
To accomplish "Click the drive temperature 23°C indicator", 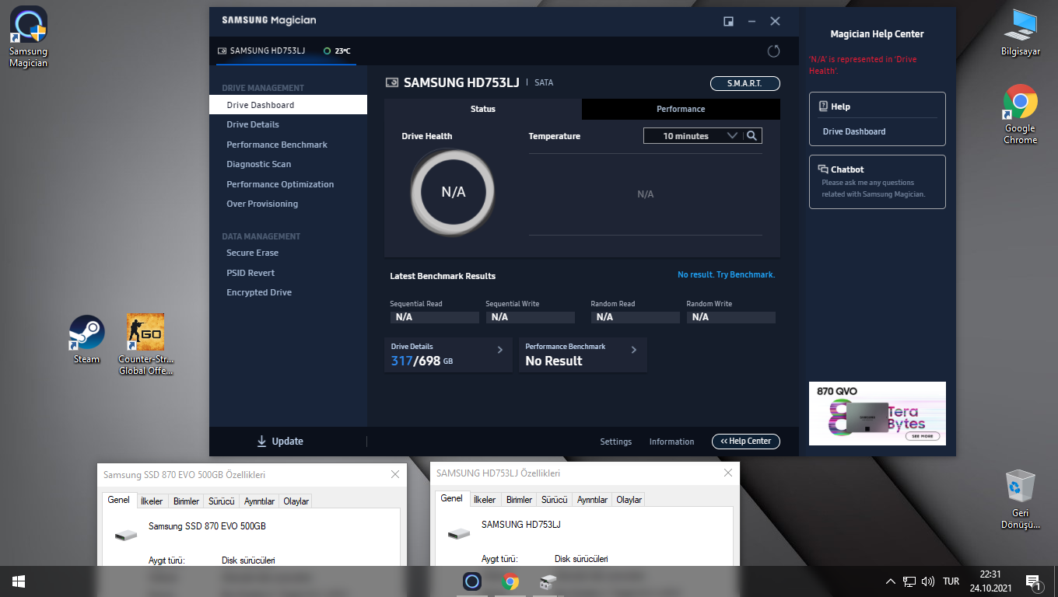I will 338,51.
